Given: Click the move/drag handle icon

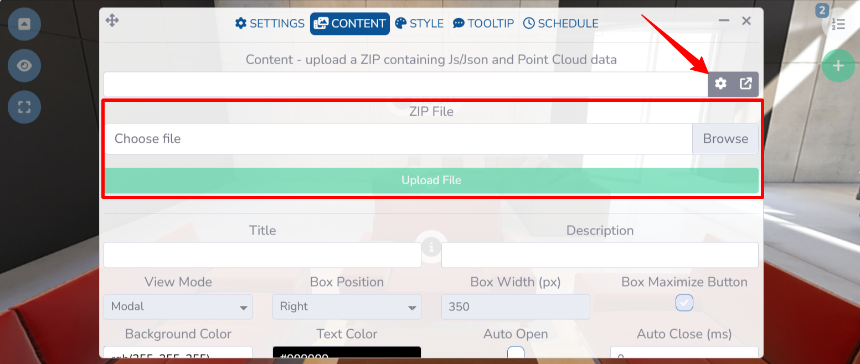Looking at the screenshot, I should click(112, 21).
